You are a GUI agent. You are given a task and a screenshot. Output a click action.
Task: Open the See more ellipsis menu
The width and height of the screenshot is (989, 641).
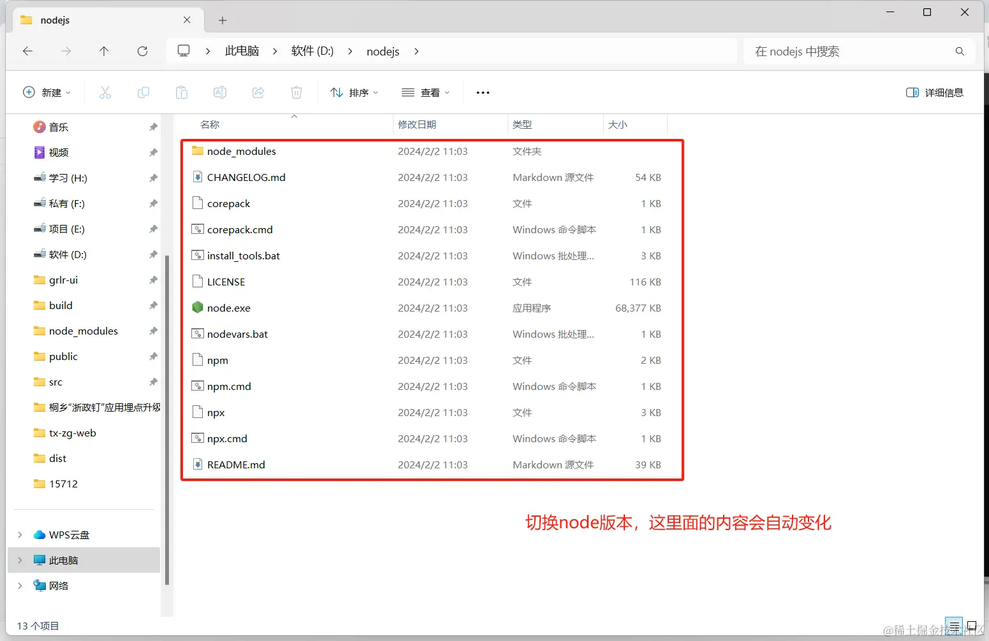[x=483, y=92]
